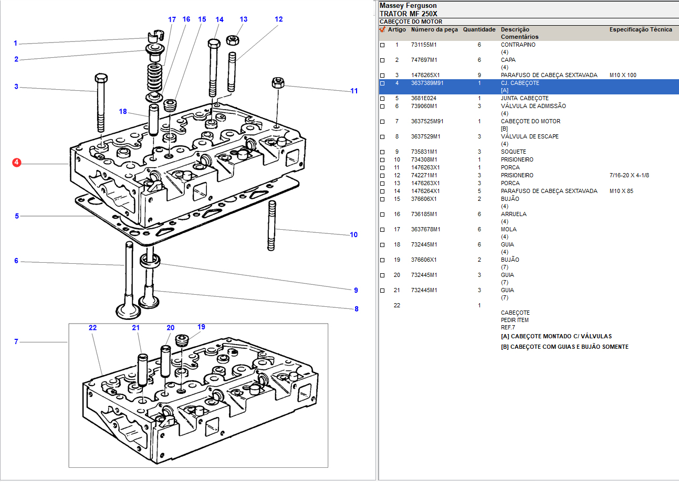Click callout number 17 in the diagram
The image size is (679, 482).
[172, 19]
